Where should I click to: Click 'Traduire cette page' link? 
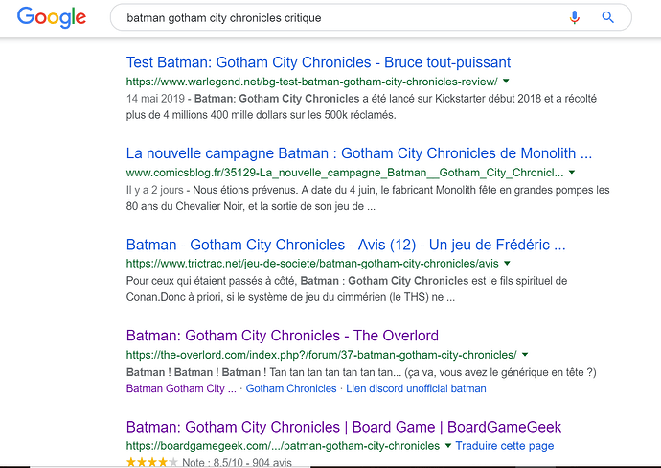pyautogui.click(x=502, y=446)
